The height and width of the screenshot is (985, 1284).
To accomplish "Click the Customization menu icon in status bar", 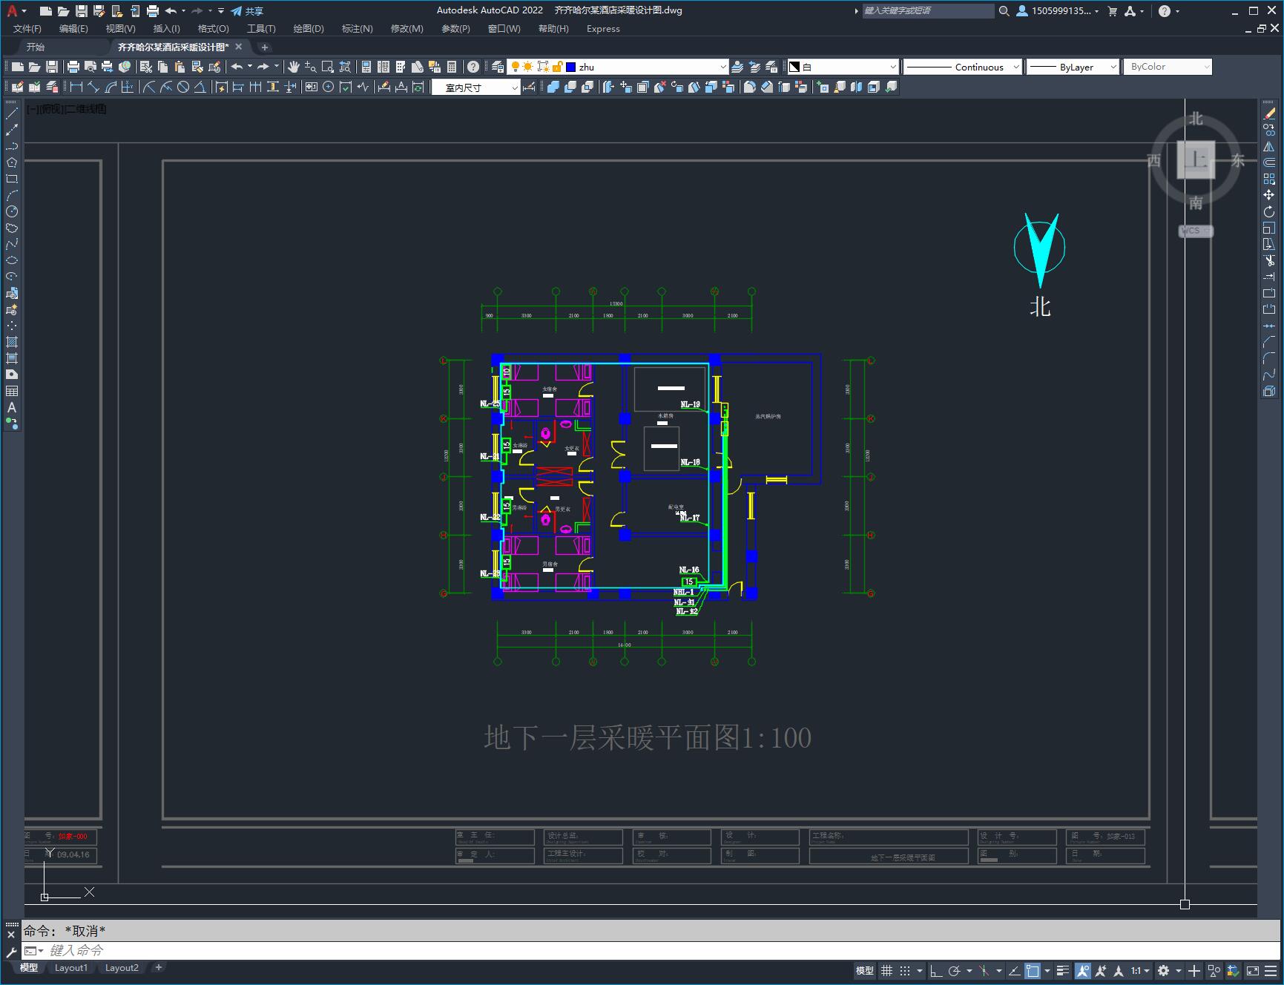I will click(1271, 970).
